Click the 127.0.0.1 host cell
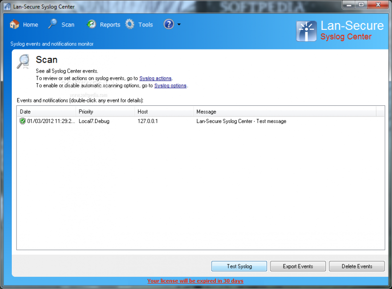The width and height of the screenshot is (392, 289). pyautogui.click(x=148, y=121)
